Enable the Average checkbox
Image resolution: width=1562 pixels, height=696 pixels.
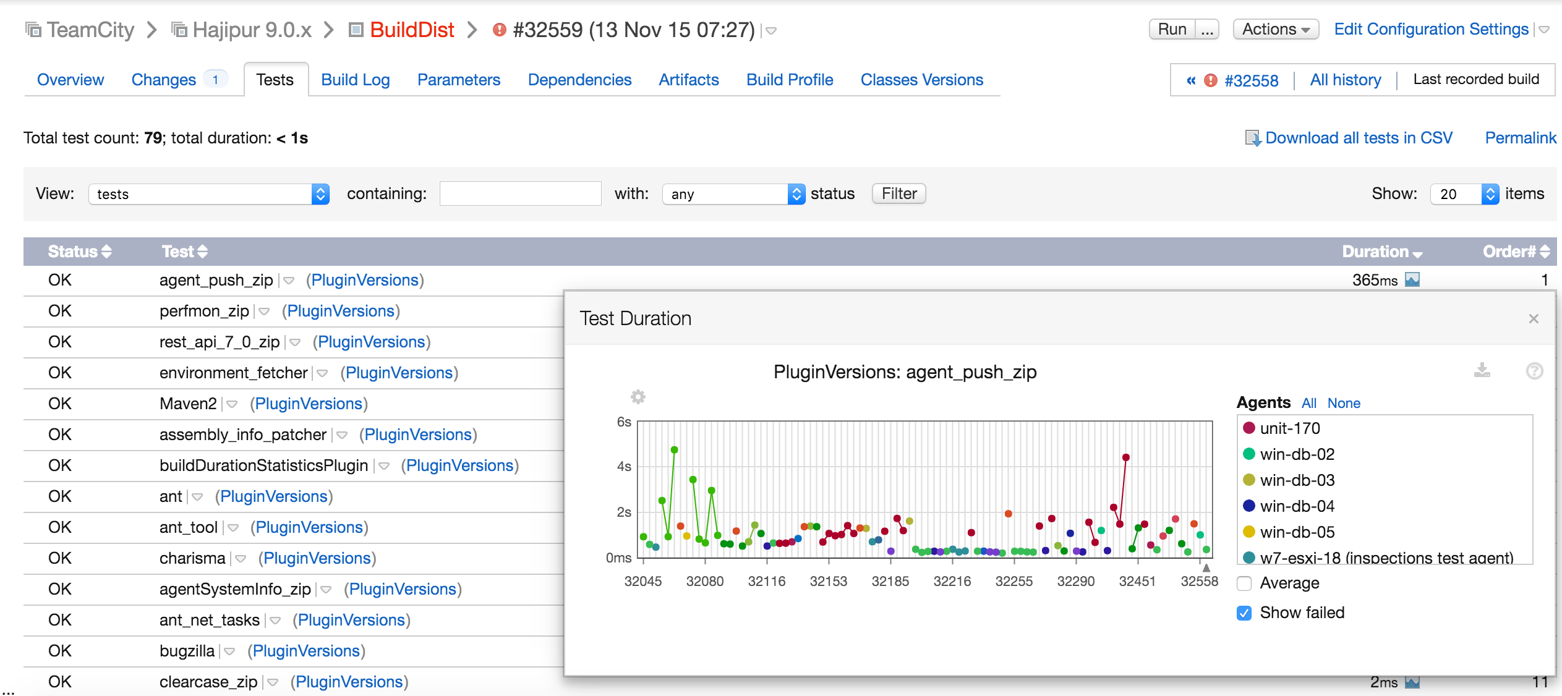point(1245,583)
